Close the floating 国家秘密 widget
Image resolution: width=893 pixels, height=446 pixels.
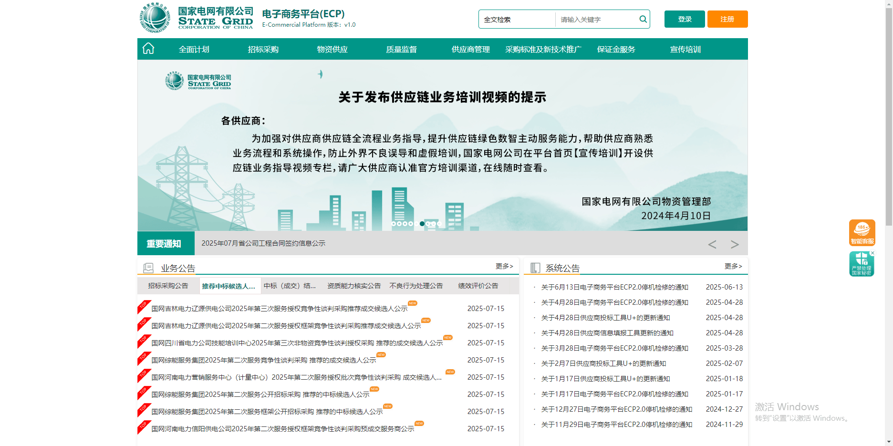tap(872, 253)
